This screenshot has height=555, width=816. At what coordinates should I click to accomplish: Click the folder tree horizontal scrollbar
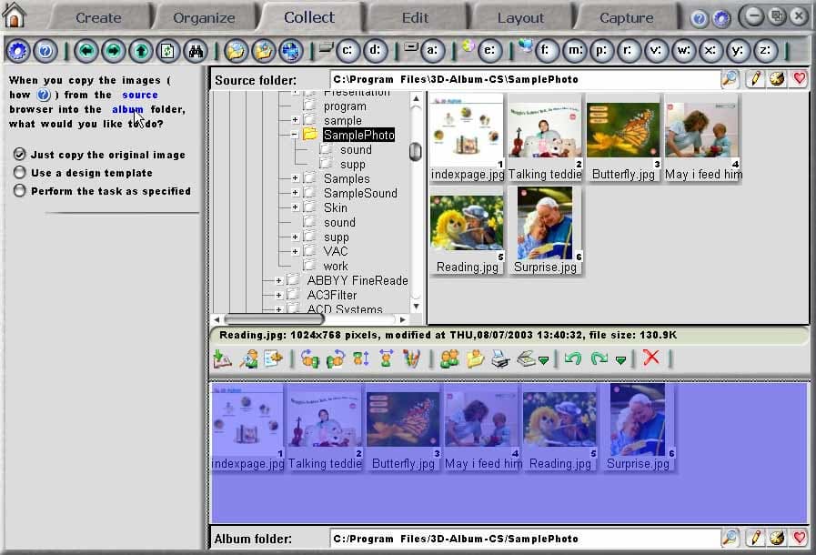coord(274,319)
